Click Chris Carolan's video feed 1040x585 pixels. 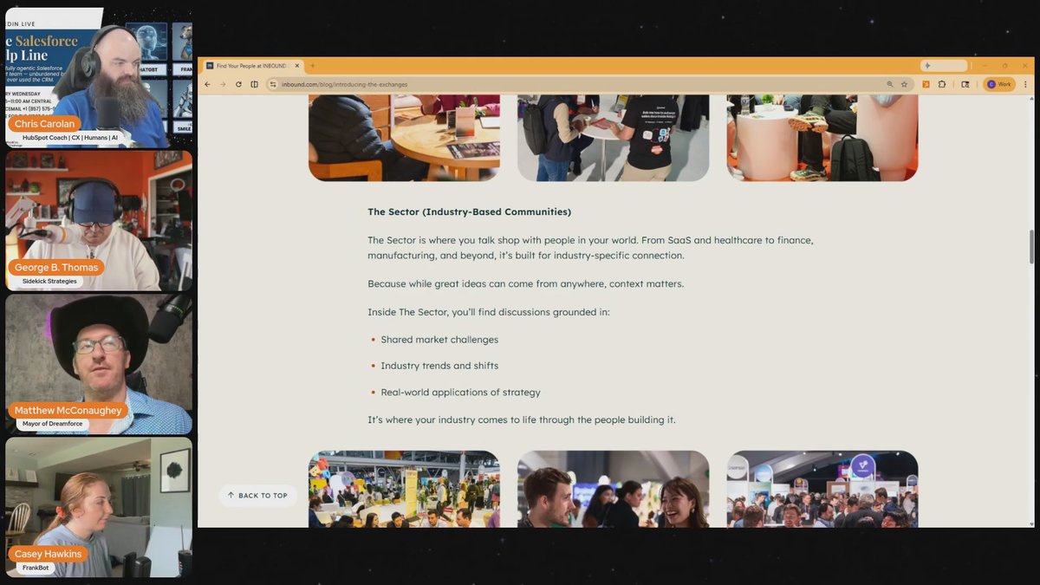point(99,78)
